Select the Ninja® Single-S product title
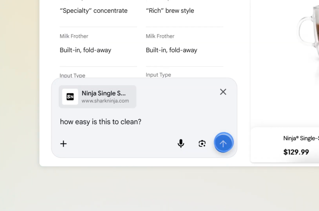 pos(301,138)
